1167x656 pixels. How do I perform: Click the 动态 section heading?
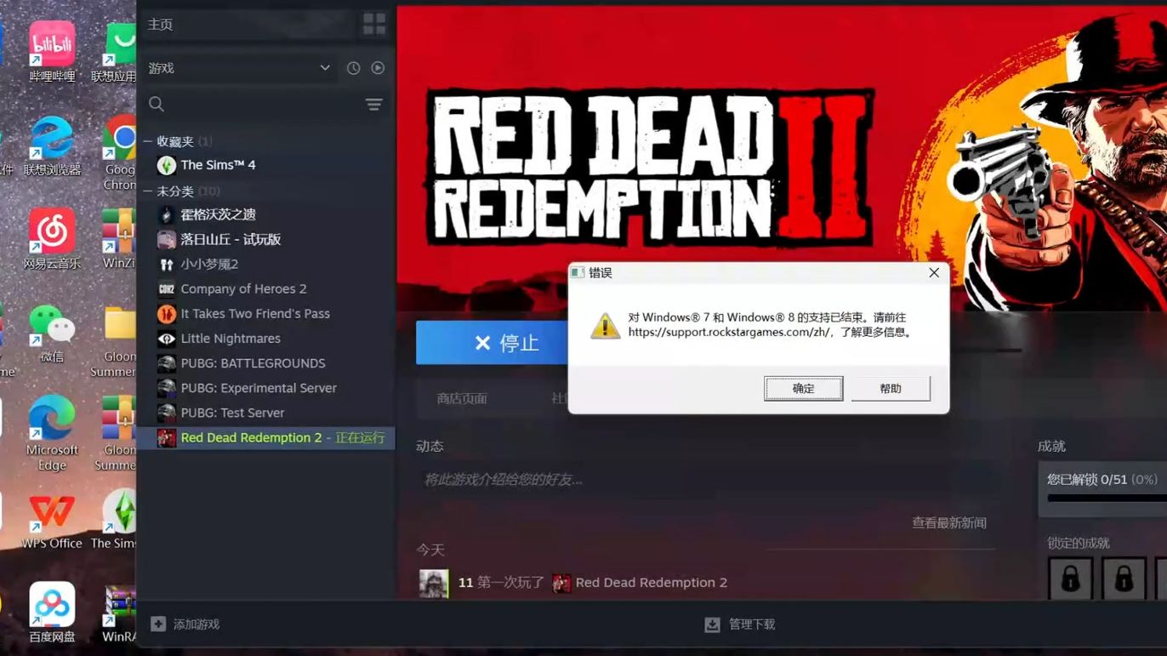[x=430, y=446]
